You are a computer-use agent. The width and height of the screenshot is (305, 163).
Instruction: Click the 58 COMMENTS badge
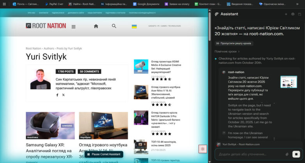(x=89, y=71)
